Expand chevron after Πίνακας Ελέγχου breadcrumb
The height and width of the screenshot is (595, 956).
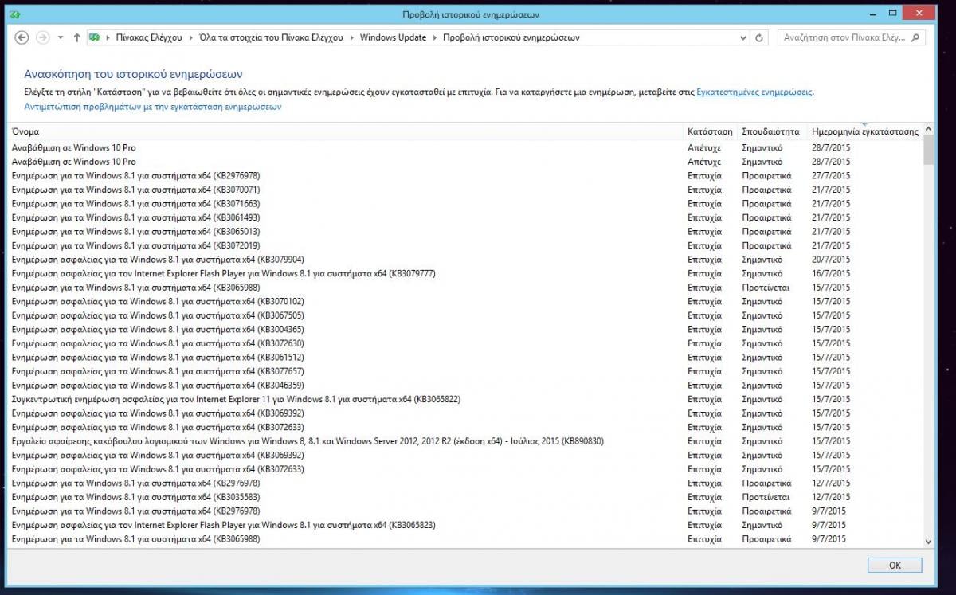(x=190, y=37)
